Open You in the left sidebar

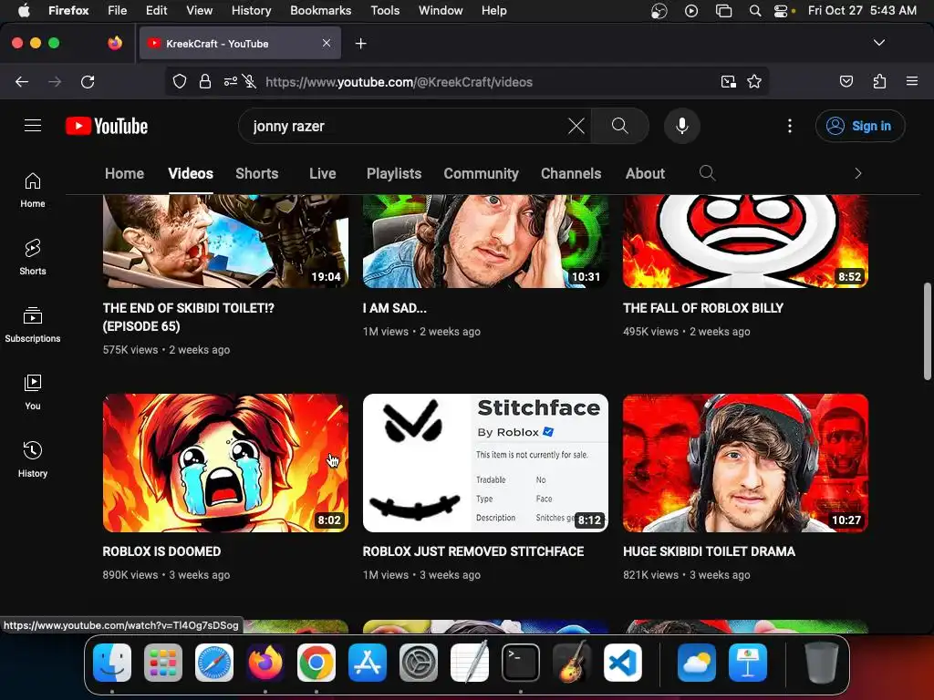33,392
